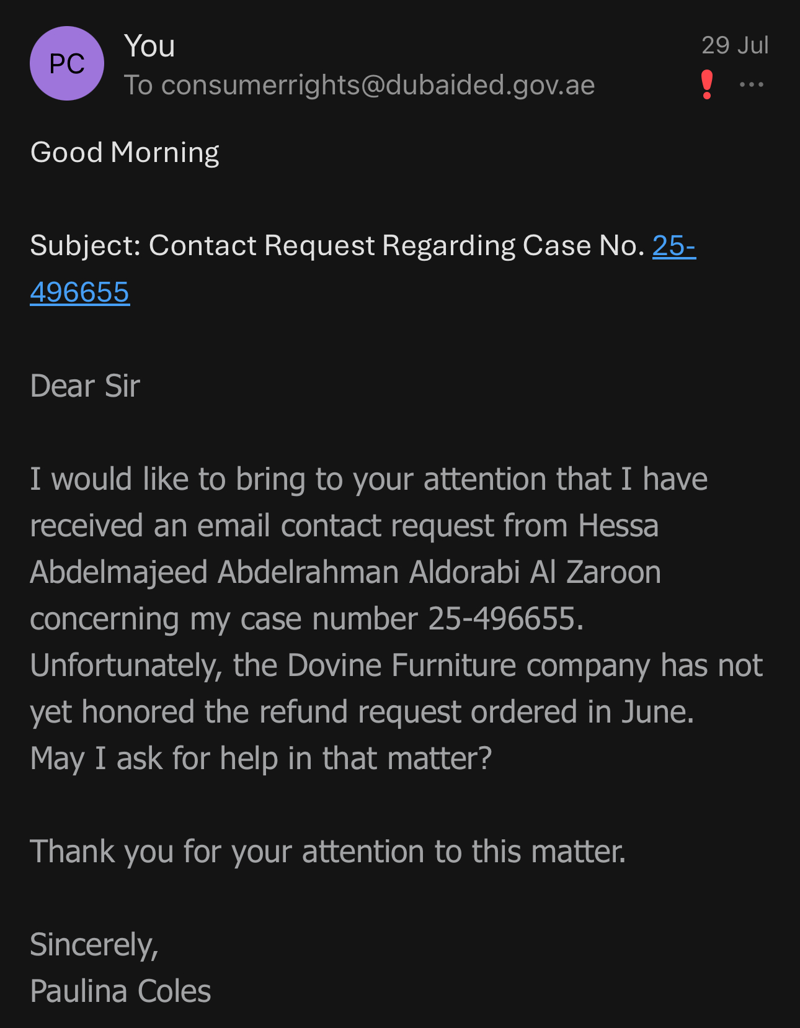Image resolution: width=800 pixels, height=1028 pixels.
Task: Click "May I ask for help" sentence
Action: pos(261,759)
